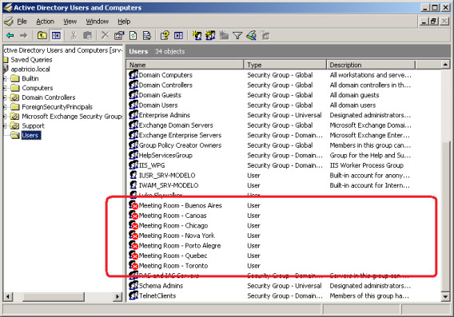Open the Help menu

(124, 22)
